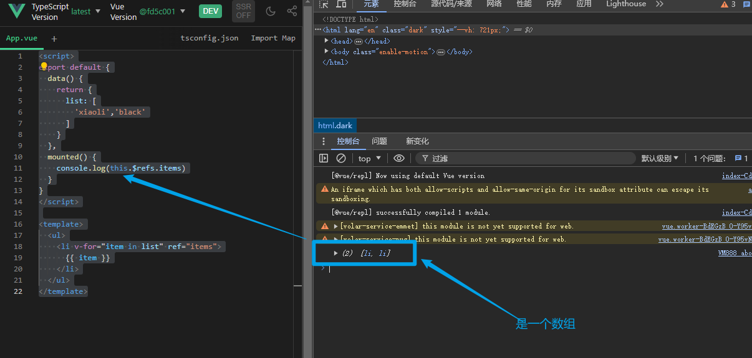Select the 控制台 drawer tab
The height and width of the screenshot is (358, 752).
click(x=348, y=141)
